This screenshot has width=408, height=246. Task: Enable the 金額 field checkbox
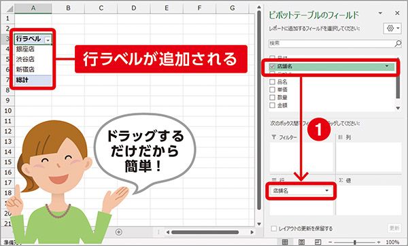point(272,105)
